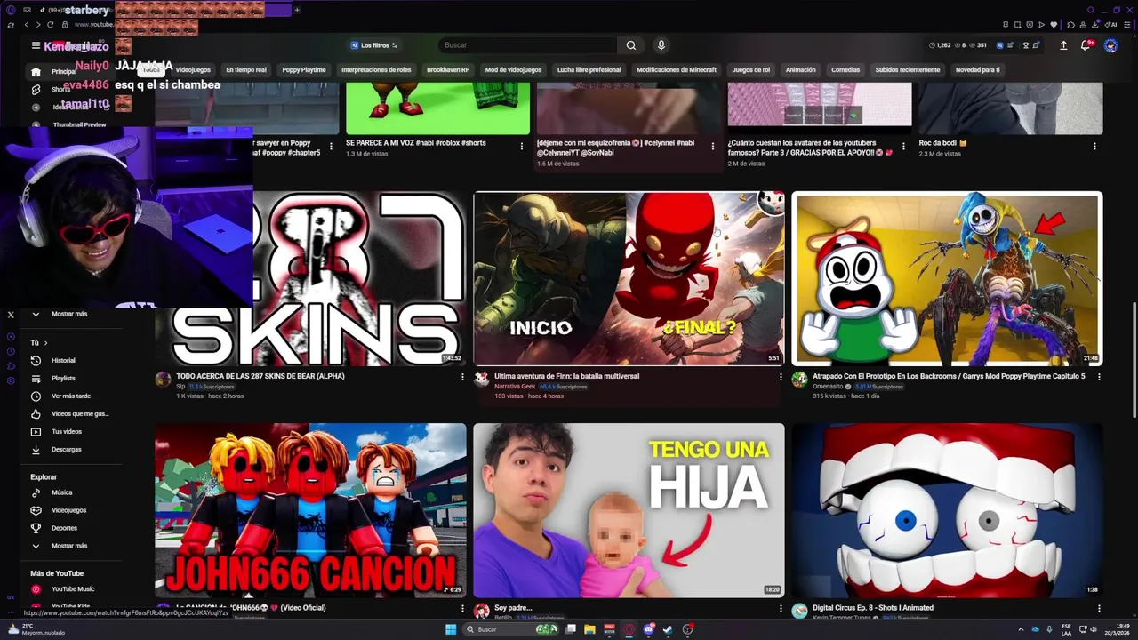Click the Opera heart bookmark icon

pyautogui.click(x=1054, y=25)
